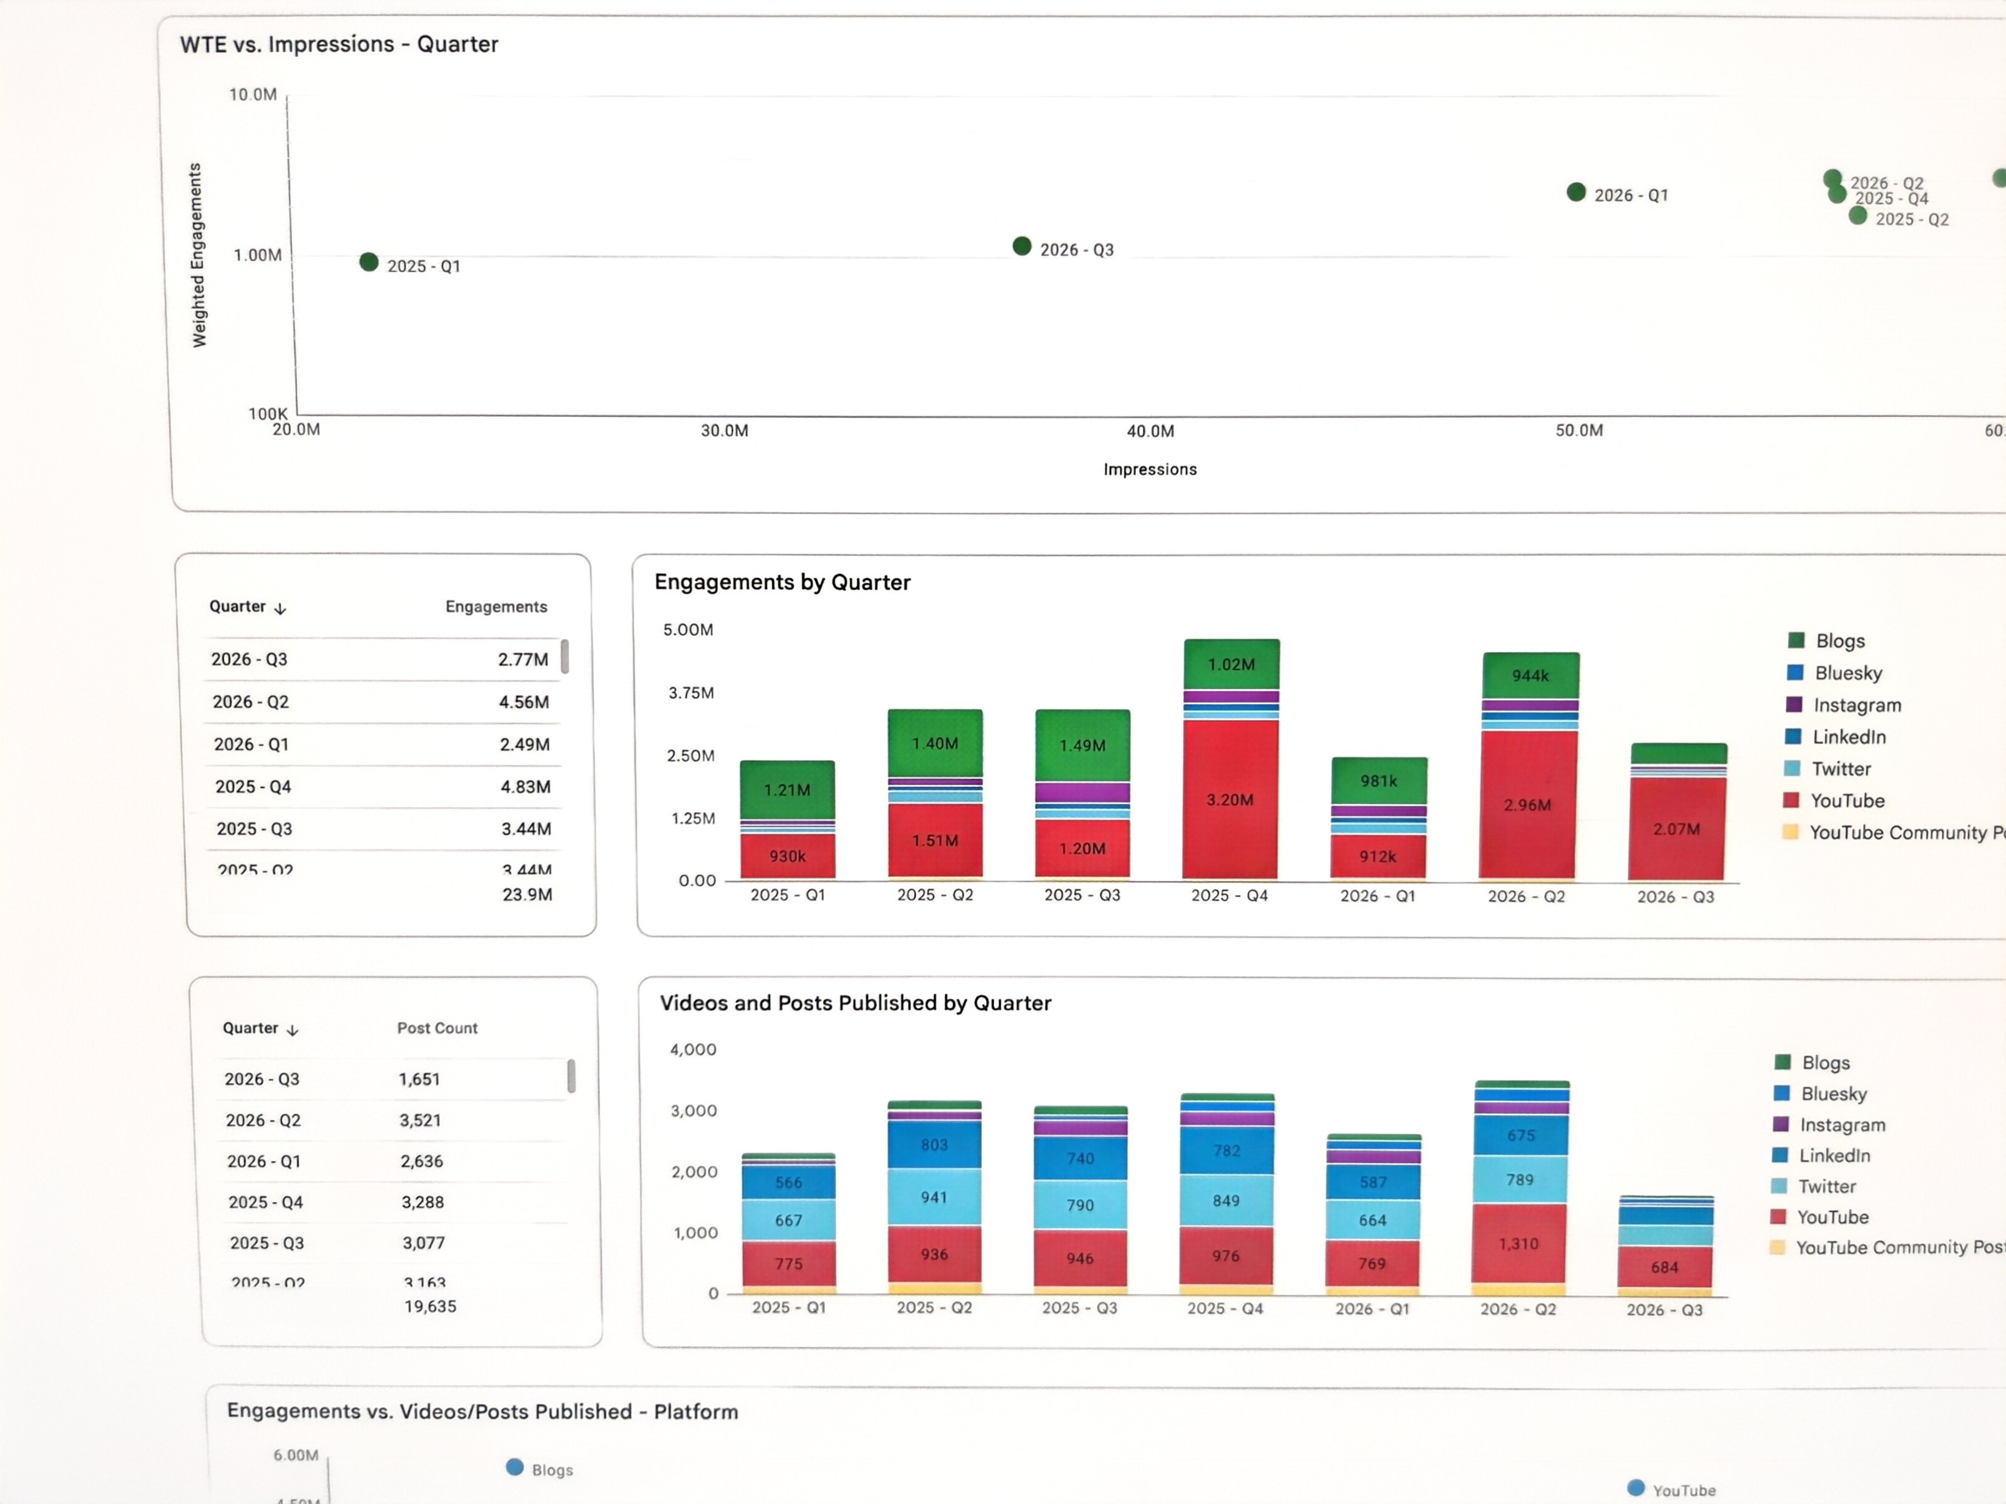Image resolution: width=2006 pixels, height=1504 pixels.
Task: Click the 684 YouTube posts bar segment
Action: coord(1665,1267)
